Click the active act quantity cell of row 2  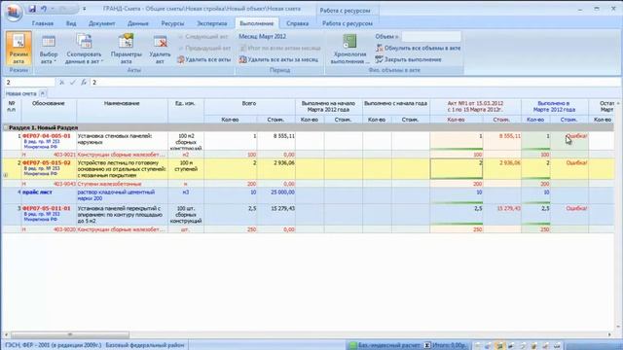pyautogui.click(x=457, y=169)
